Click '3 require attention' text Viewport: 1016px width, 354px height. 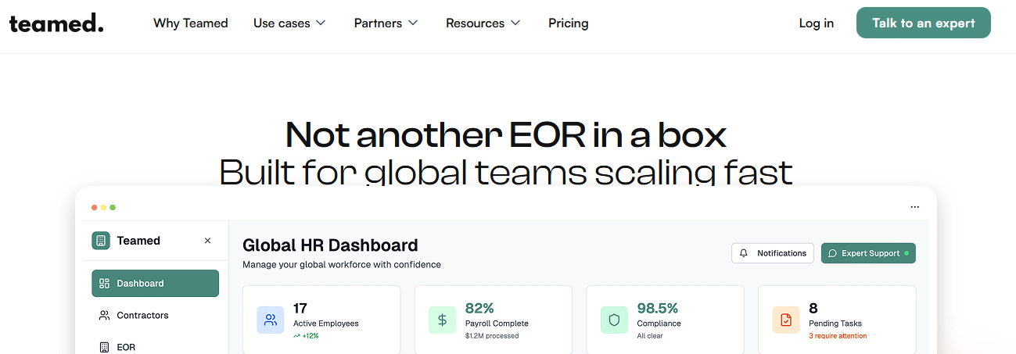[838, 336]
